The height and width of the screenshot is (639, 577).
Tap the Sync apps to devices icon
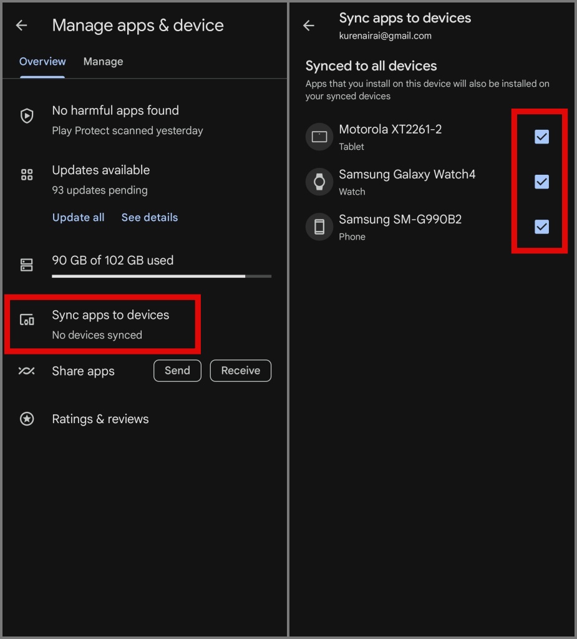point(27,320)
